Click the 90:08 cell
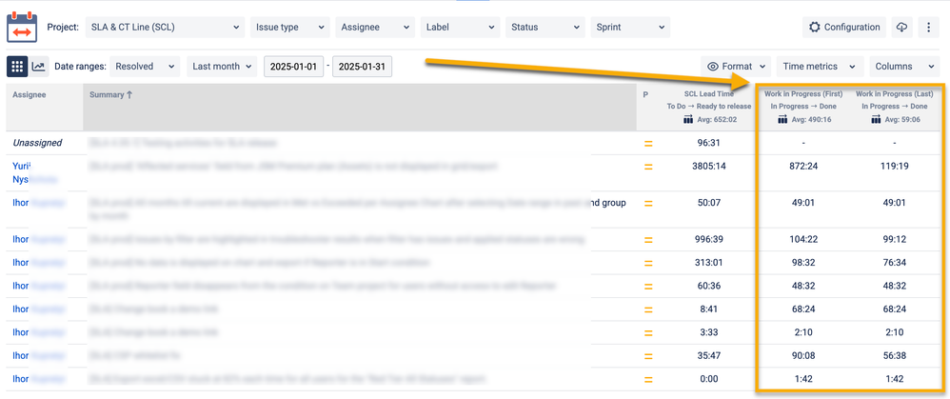950x399 pixels. (802, 356)
